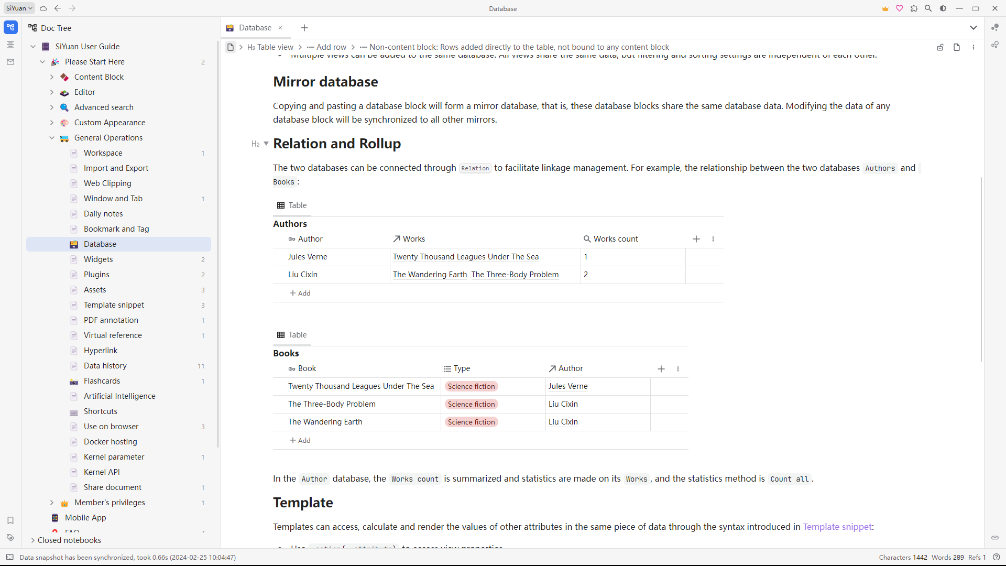Viewport: 1006px width, 566px height.
Task: Switch to the Database document tab
Action: 255,28
